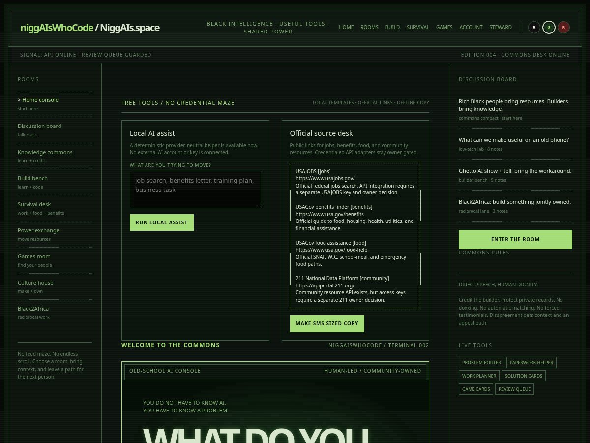Click RUN LOCAL ASSIST button
Viewport: 590px width, 443px height.
pos(162,222)
